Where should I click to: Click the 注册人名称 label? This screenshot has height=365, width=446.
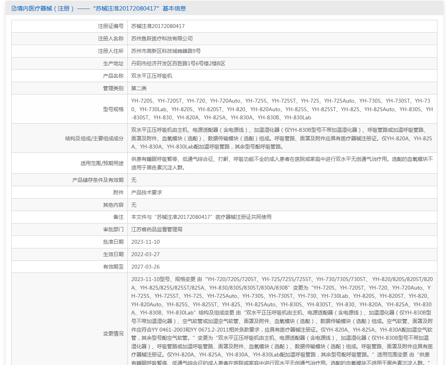111,38
